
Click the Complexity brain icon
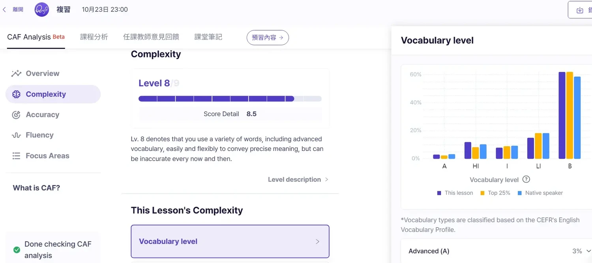pyautogui.click(x=16, y=94)
